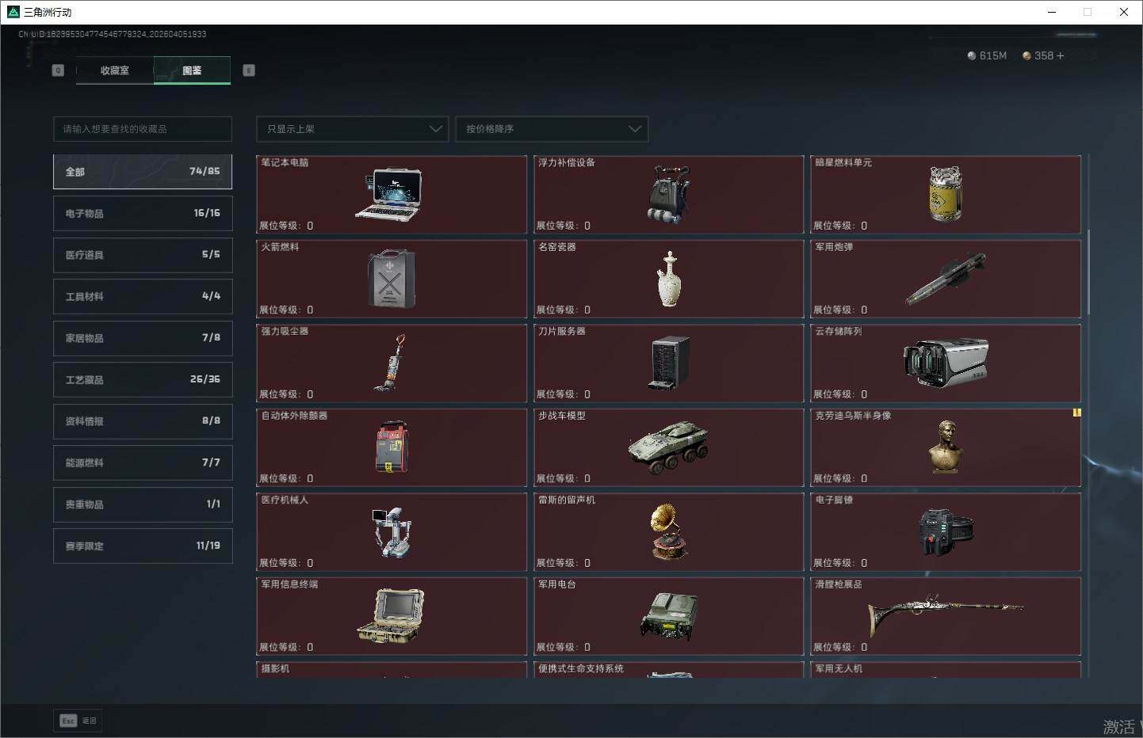Show the 赛季限定 category

pos(143,546)
